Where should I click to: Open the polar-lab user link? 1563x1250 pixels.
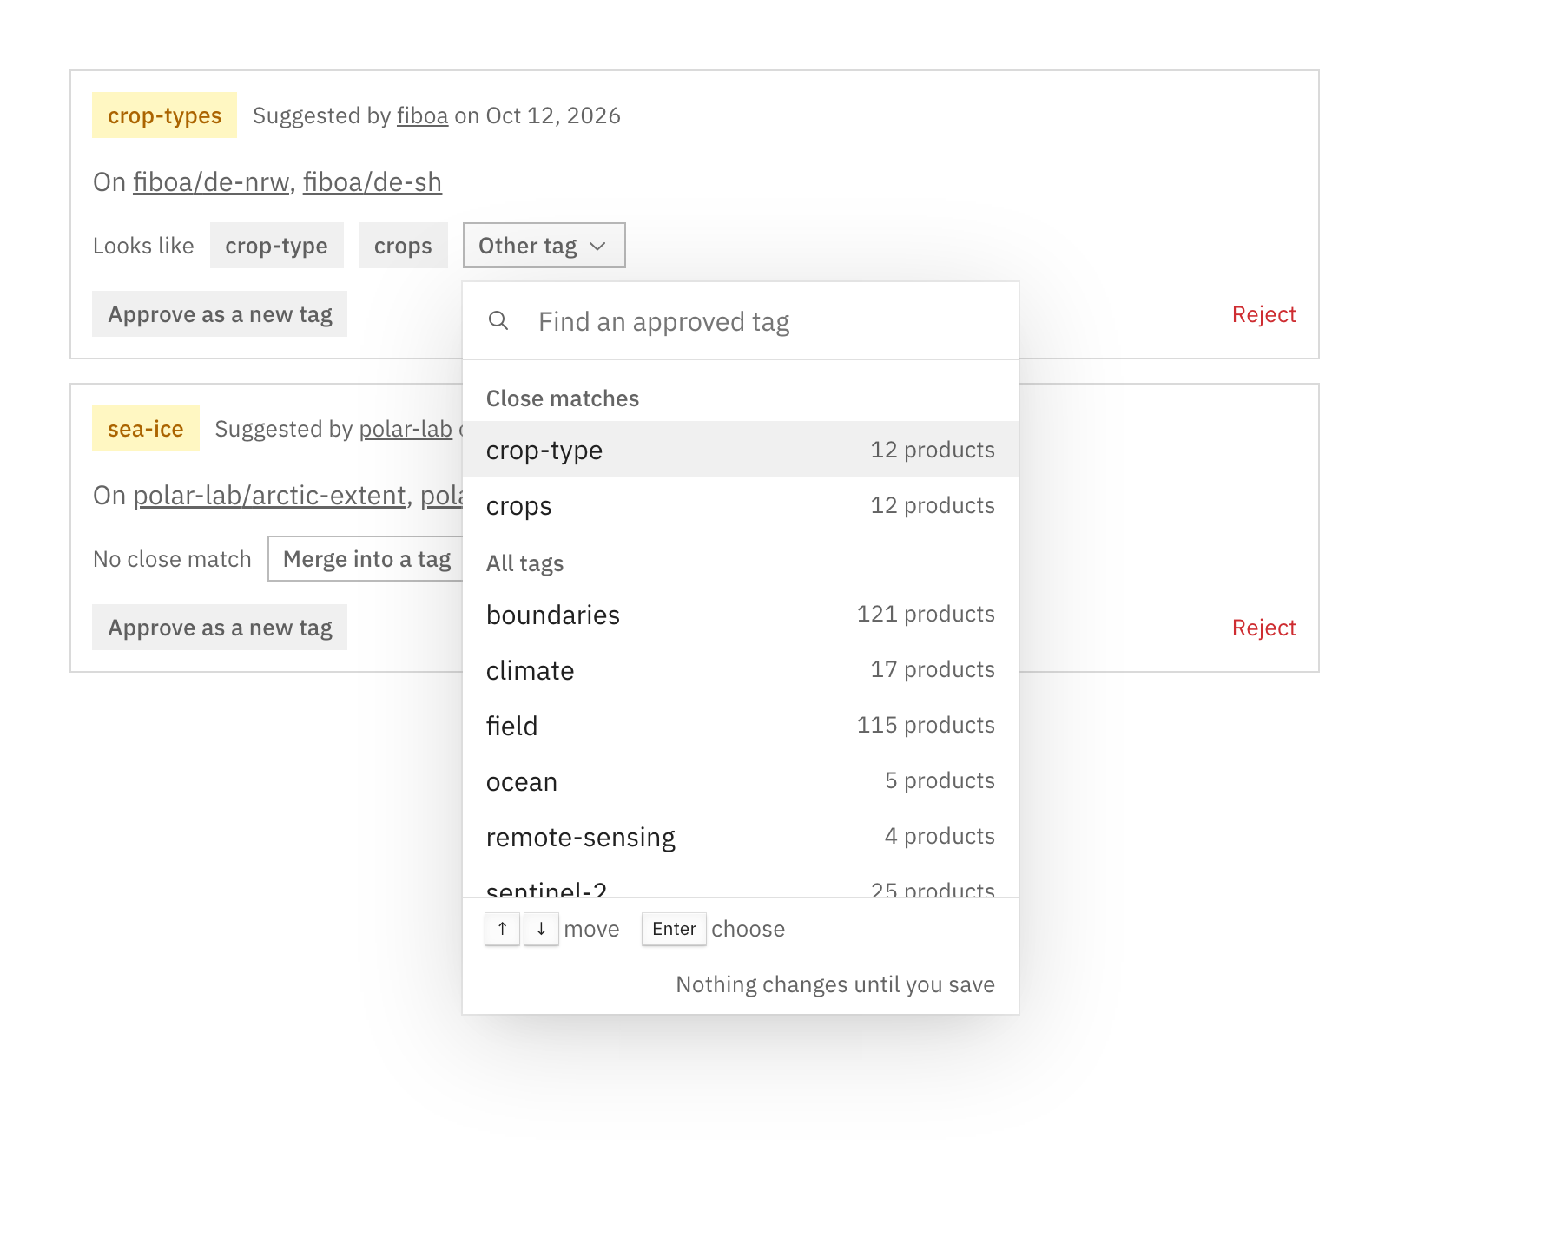406,429
